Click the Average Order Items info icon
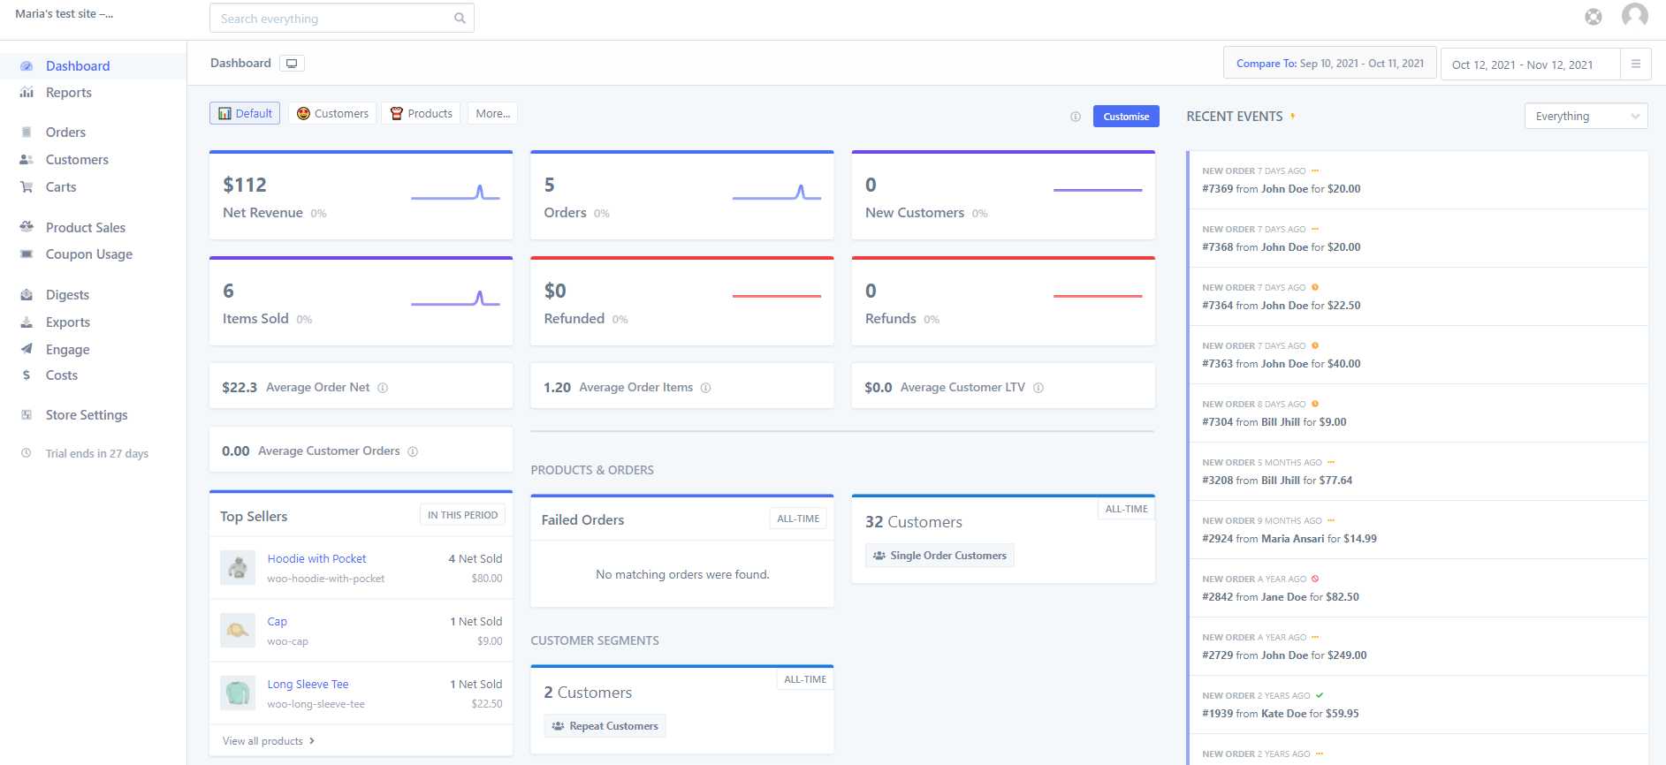Image resolution: width=1666 pixels, height=765 pixels. [x=705, y=388]
